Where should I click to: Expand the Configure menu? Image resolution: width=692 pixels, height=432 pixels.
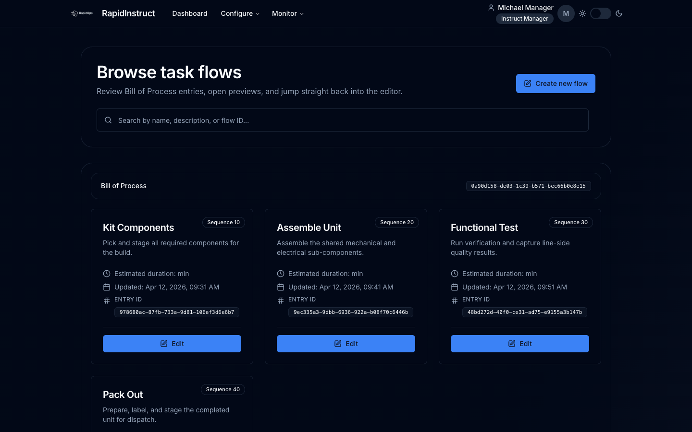coord(240,13)
